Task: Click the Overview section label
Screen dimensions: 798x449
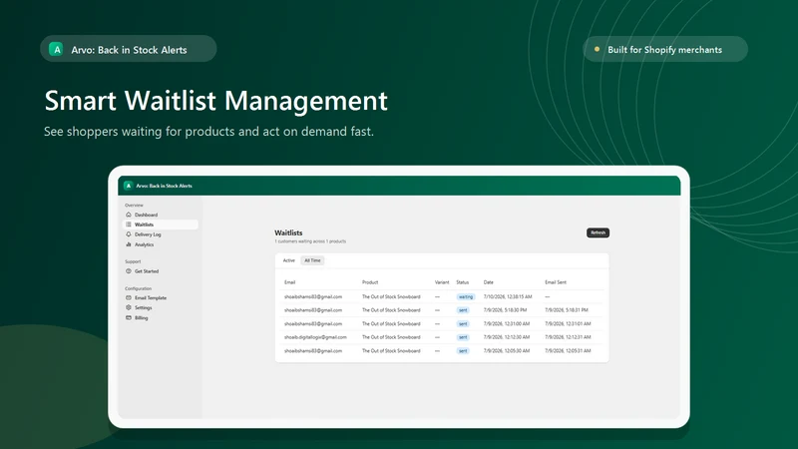Action: tap(134, 206)
